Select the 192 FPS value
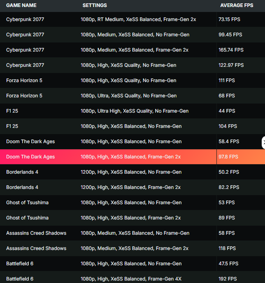Screen dimensions: 265x283 pyautogui.click(x=228, y=279)
